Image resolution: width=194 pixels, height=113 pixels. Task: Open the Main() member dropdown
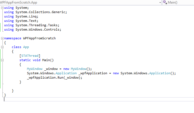tap(178, 2)
